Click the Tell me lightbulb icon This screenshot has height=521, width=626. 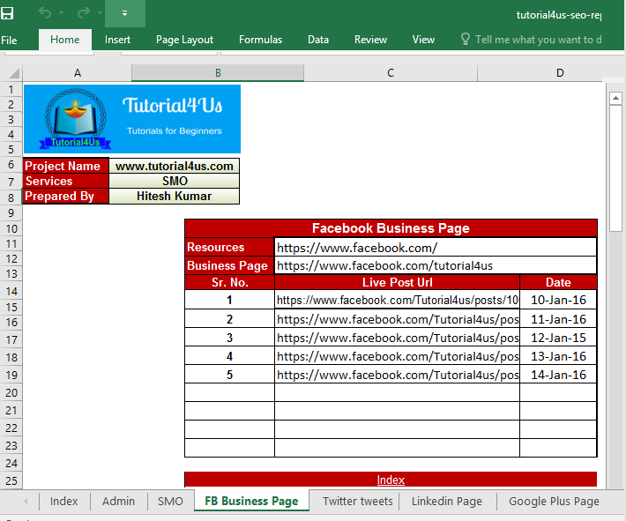(x=466, y=39)
